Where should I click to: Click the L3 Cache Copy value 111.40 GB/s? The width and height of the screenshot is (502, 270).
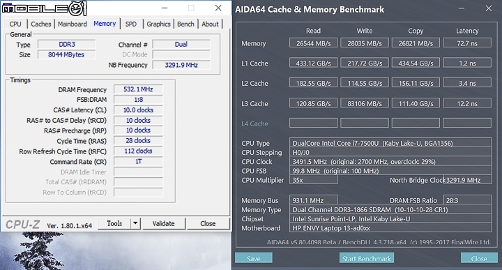(416, 103)
